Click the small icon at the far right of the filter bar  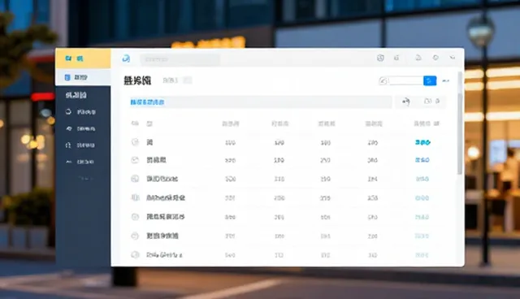(437, 101)
